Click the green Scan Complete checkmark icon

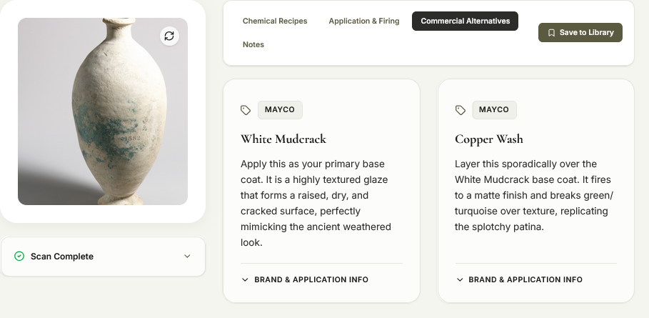(x=19, y=257)
